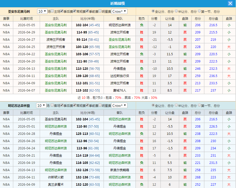Enable 明星赛 in the 圣安东尼奥马刺 filter
Image resolution: width=236 pixels, height=188 pixels.
click(100, 11)
